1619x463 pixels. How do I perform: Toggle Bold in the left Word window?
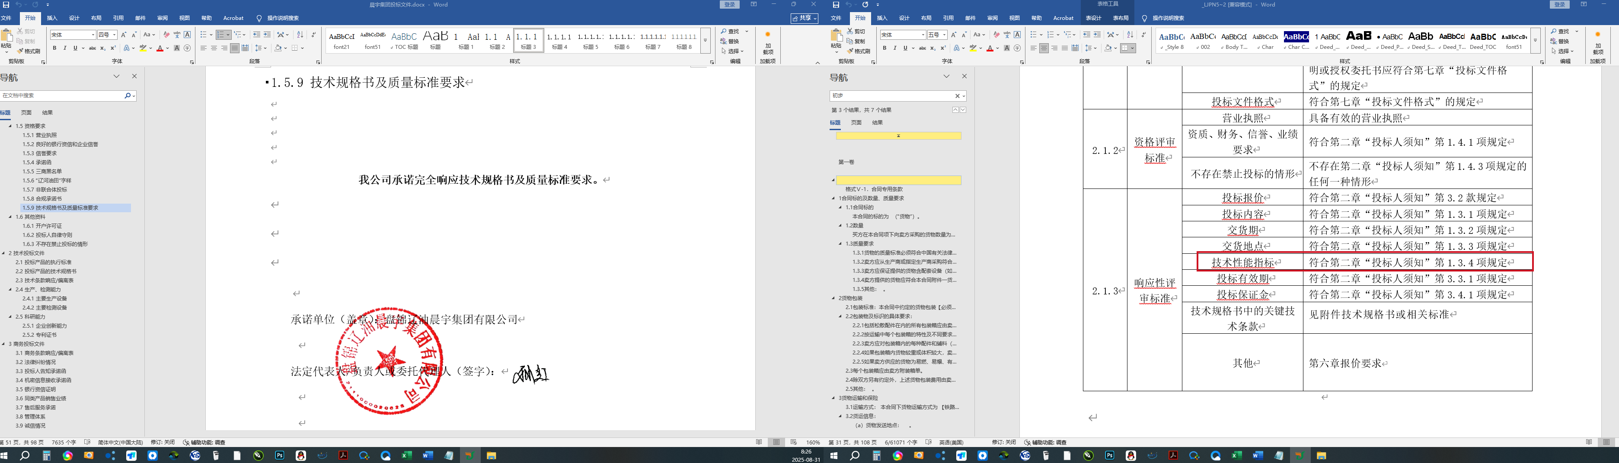tap(54, 48)
